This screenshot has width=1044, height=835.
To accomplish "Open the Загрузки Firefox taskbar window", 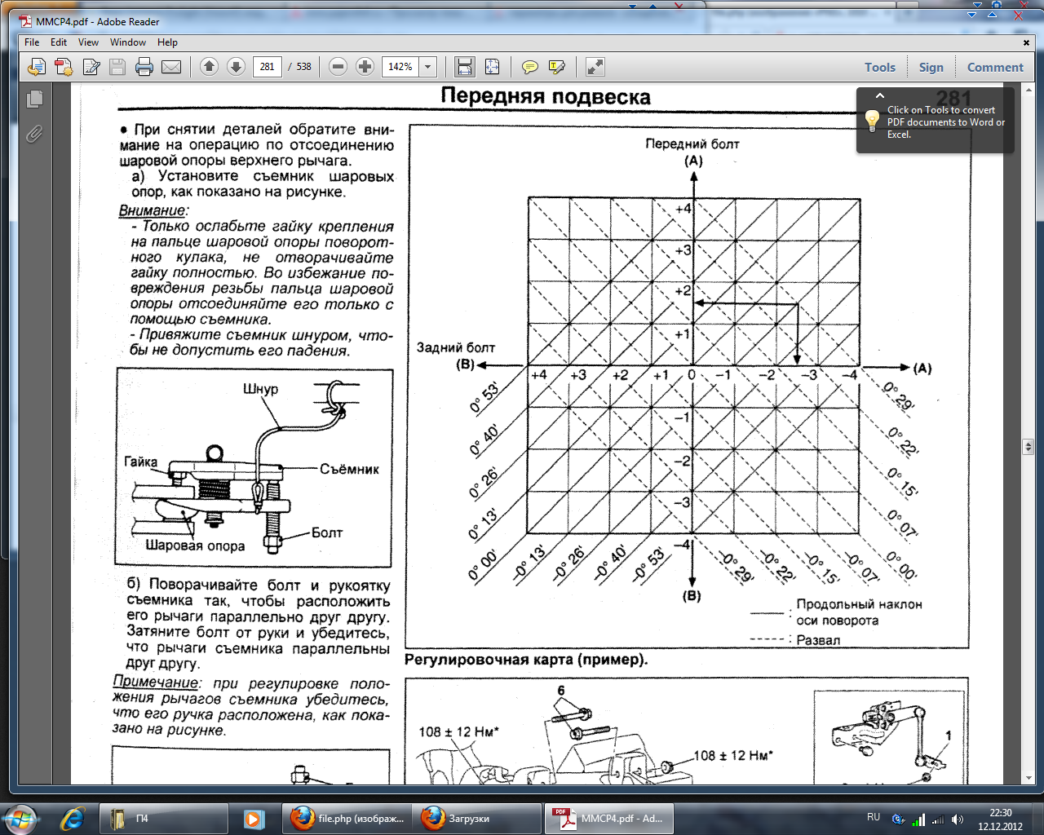I will 468,819.
